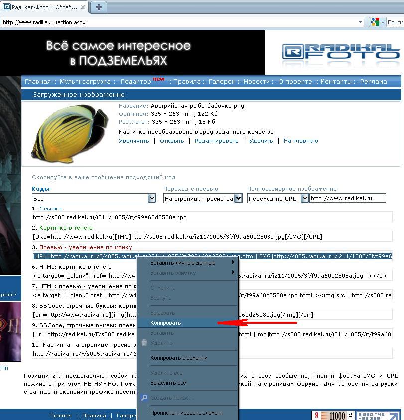
Task: Click the Google search engine icon
Action: 375,22
